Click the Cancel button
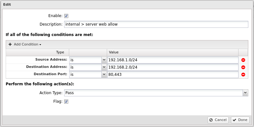 218,120
